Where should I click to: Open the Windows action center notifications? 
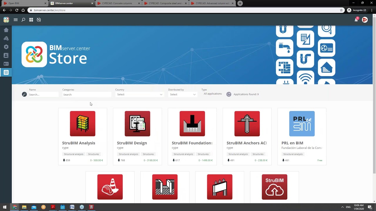pos(370,207)
